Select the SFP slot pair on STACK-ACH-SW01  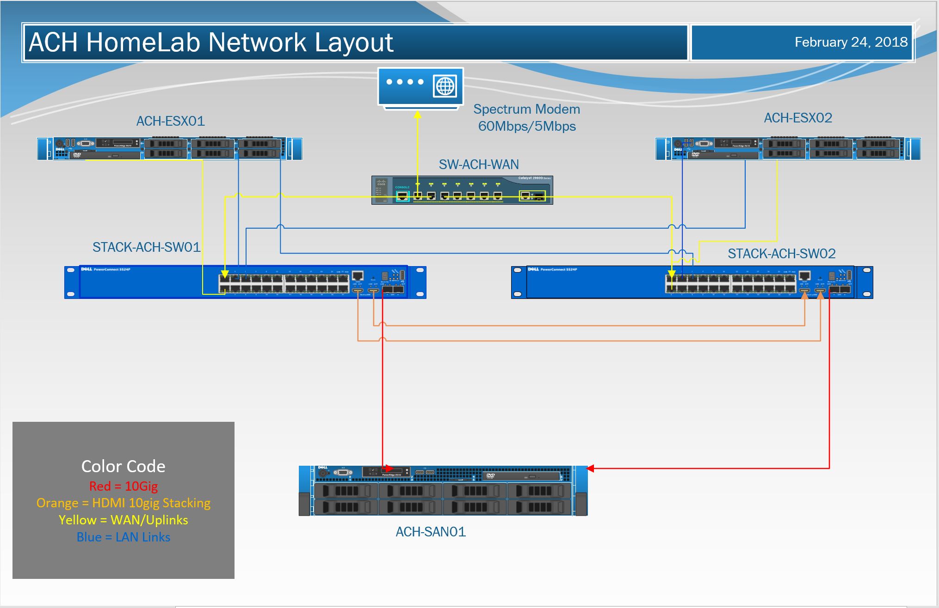tap(394, 290)
